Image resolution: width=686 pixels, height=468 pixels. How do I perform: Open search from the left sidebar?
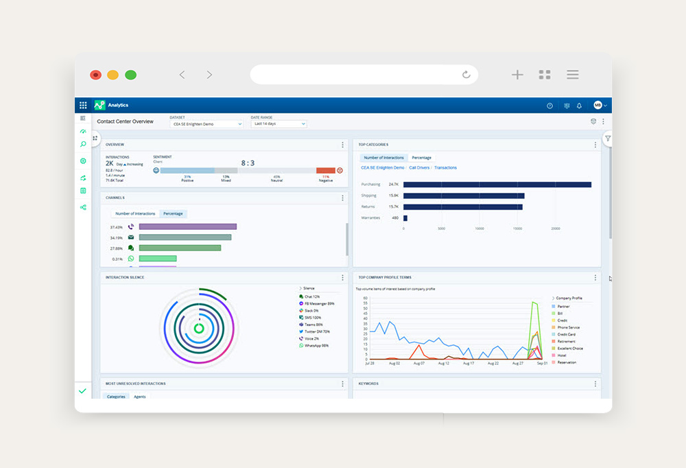click(83, 144)
